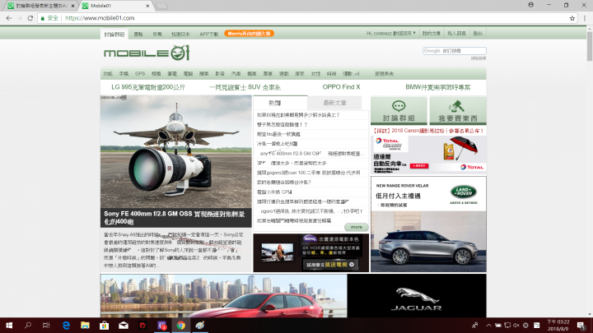Launch Microsoft Edge from taskbar
Viewport: 593px width, 333px height.
66,325
